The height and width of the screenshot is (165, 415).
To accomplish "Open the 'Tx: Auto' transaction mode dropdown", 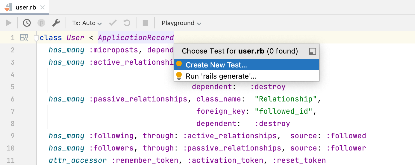I will click(x=87, y=23).
